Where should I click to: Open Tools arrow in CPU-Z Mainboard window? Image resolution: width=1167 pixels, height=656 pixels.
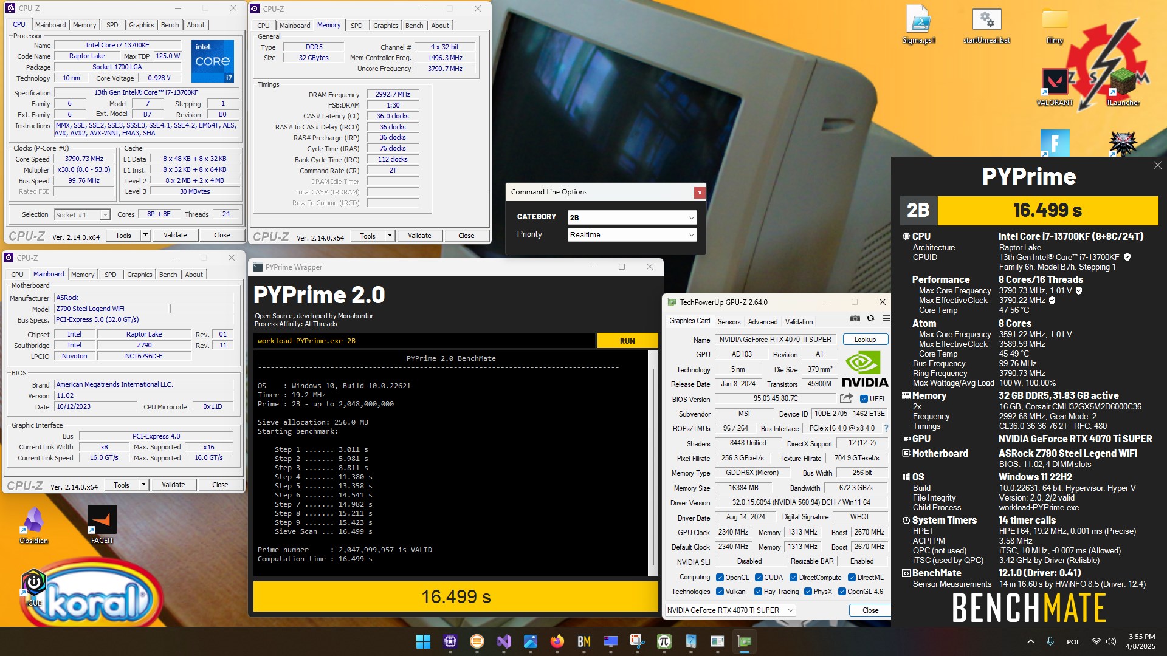pyautogui.click(x=144, y=485)
